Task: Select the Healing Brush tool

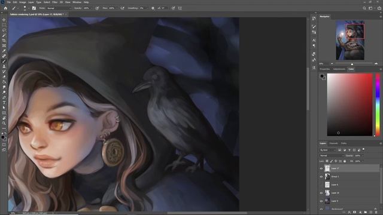Action: [x=4, y=56]
